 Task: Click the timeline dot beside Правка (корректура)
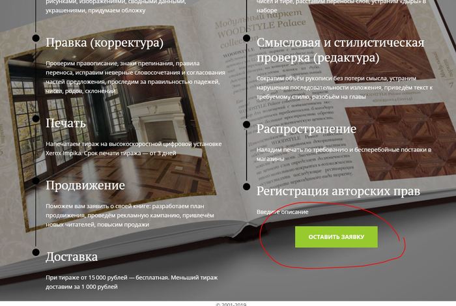36,38
